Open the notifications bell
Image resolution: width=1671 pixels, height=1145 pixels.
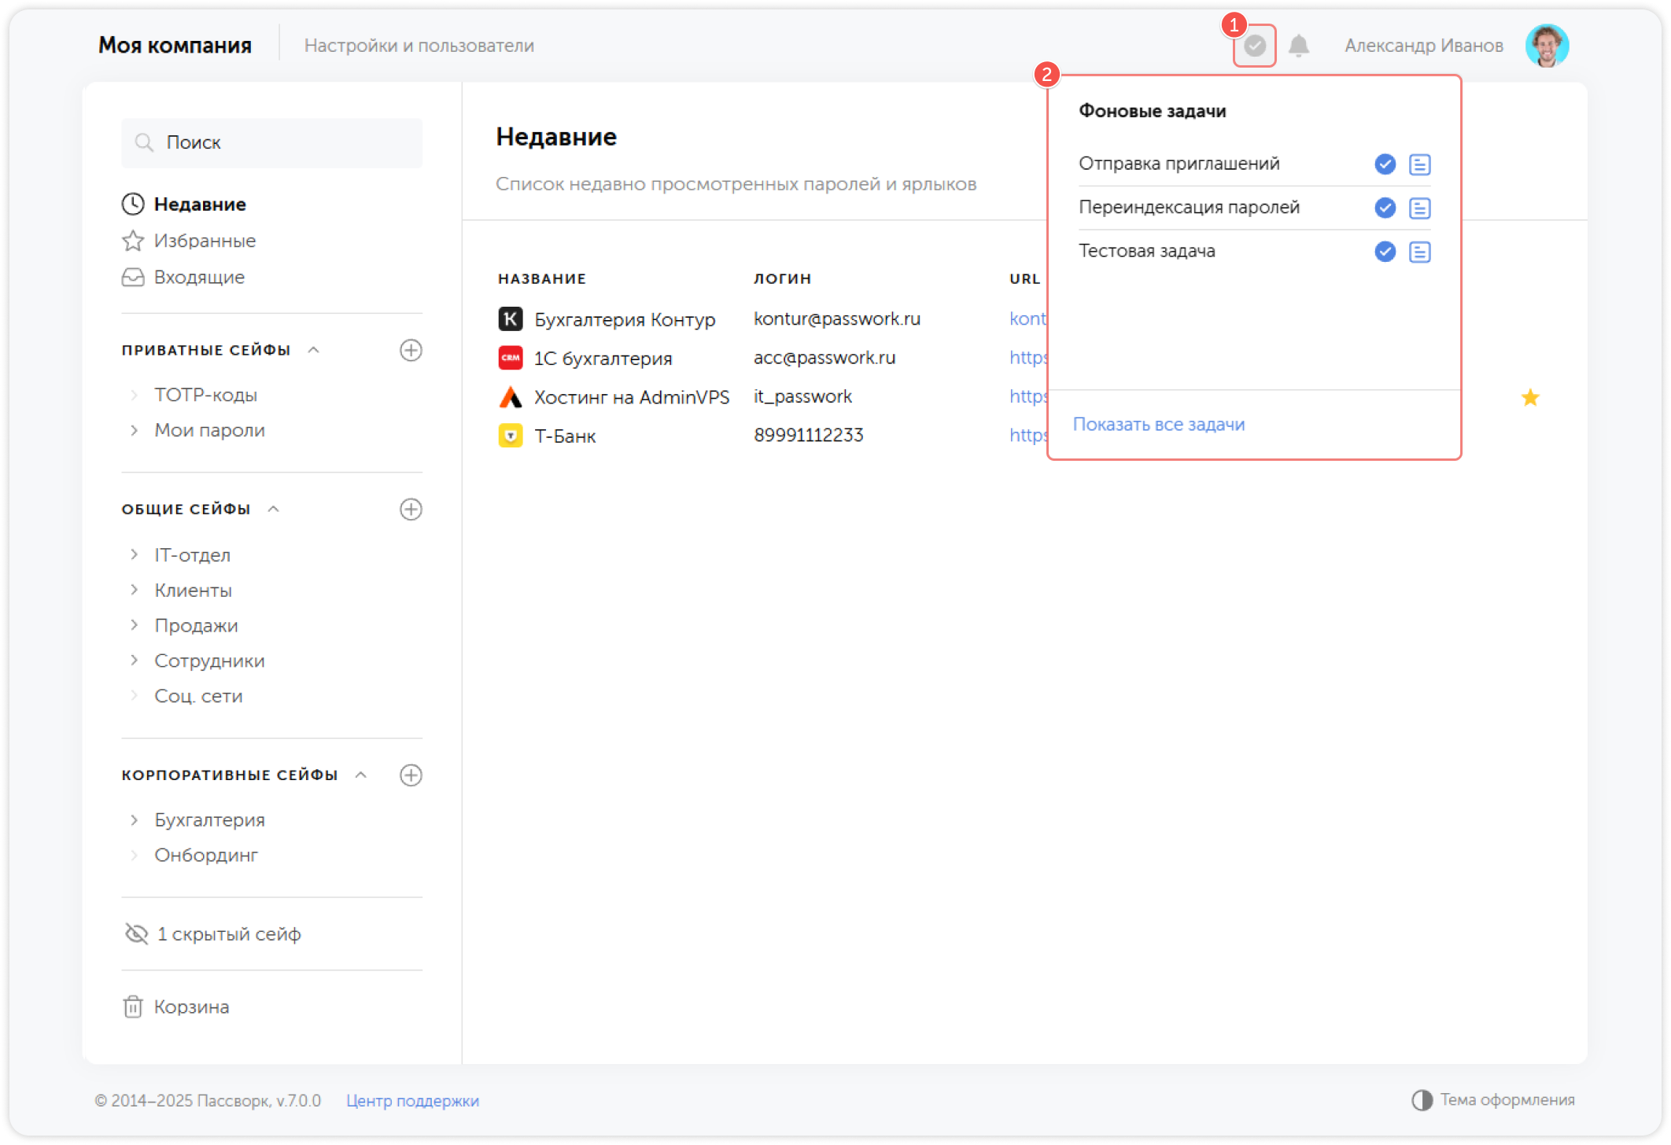1299,46
